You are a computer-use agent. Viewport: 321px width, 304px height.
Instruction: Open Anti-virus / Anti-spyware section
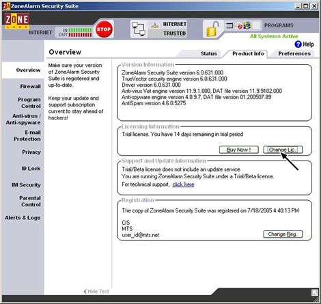(23, 119)
